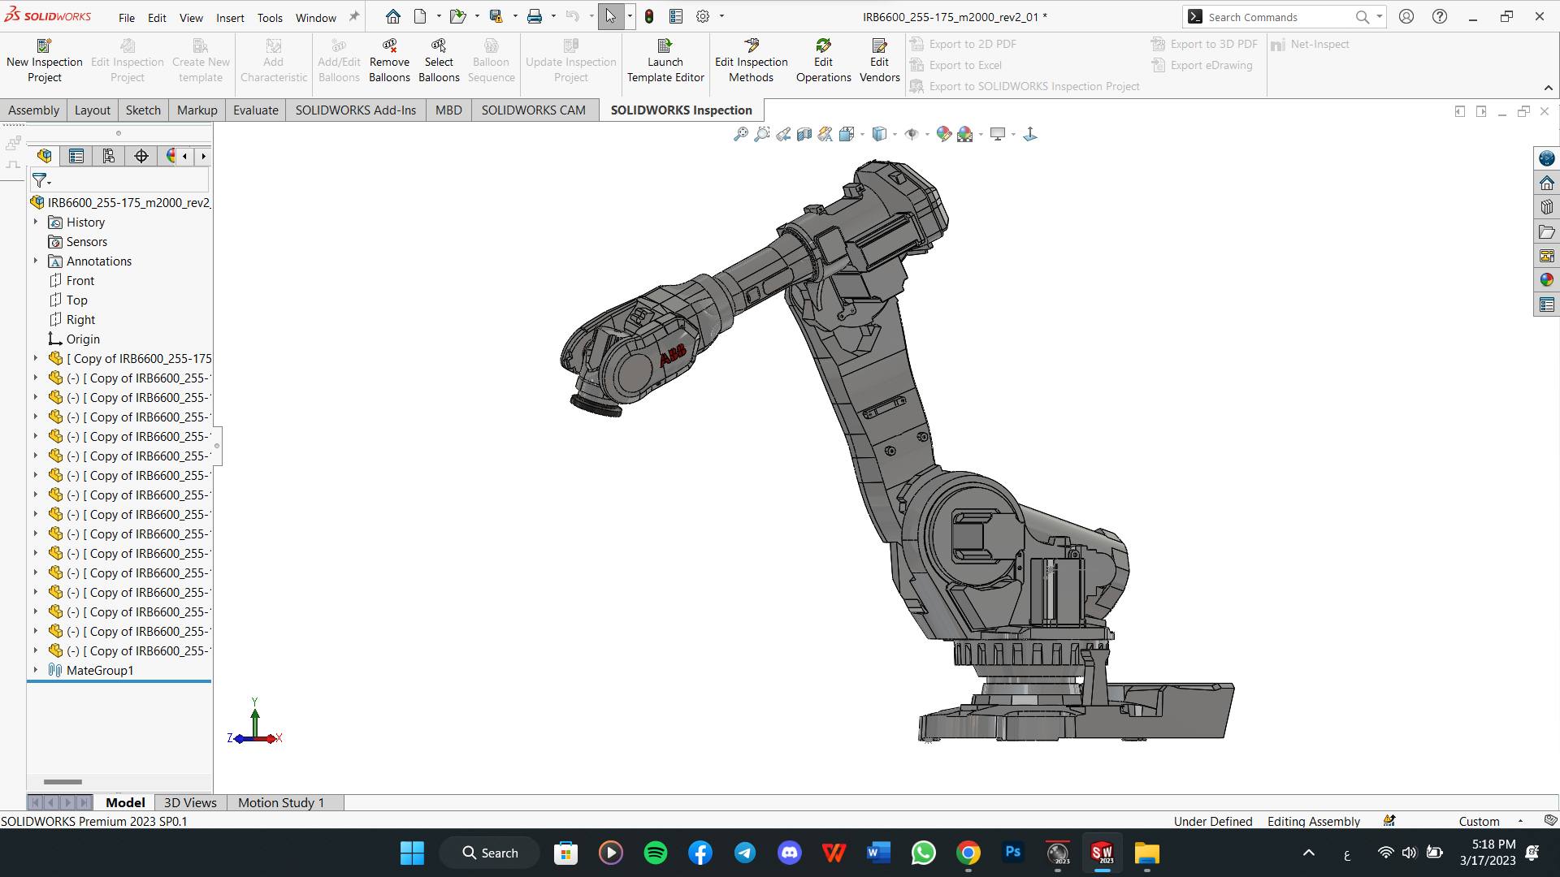This screenshot has height=877, width=1560.
Task: Switch to the SOLIDWORKS CAM tab
Action: (533, 110)
